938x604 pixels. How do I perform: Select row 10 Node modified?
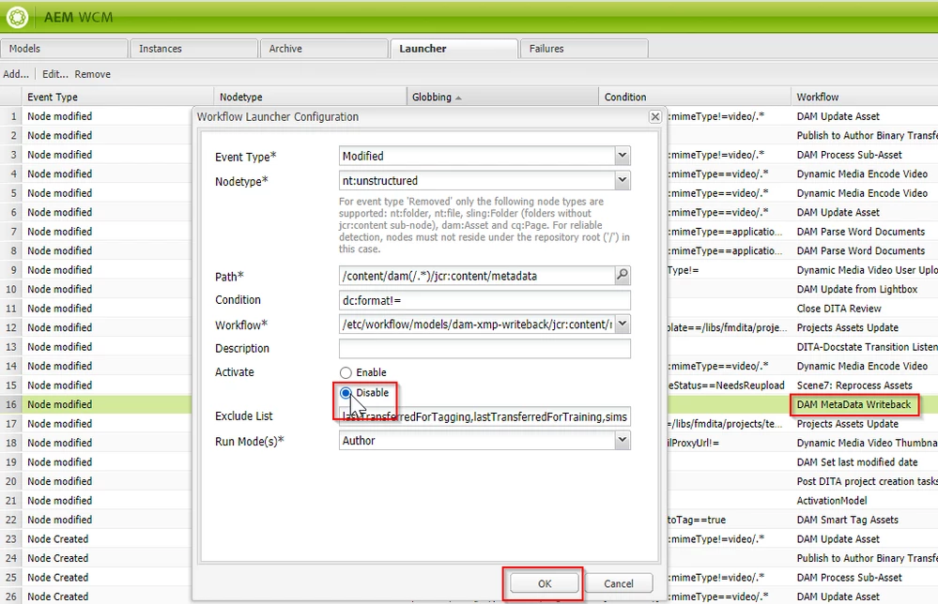[59, 289]
